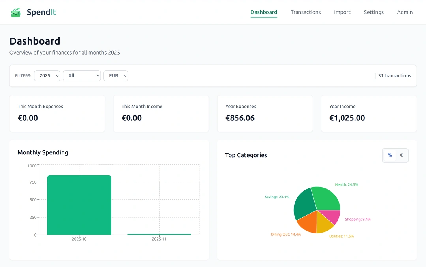Screen dimensions: 426x267
Task: Click the "31 transactions" counter
Action: [394, 75]
